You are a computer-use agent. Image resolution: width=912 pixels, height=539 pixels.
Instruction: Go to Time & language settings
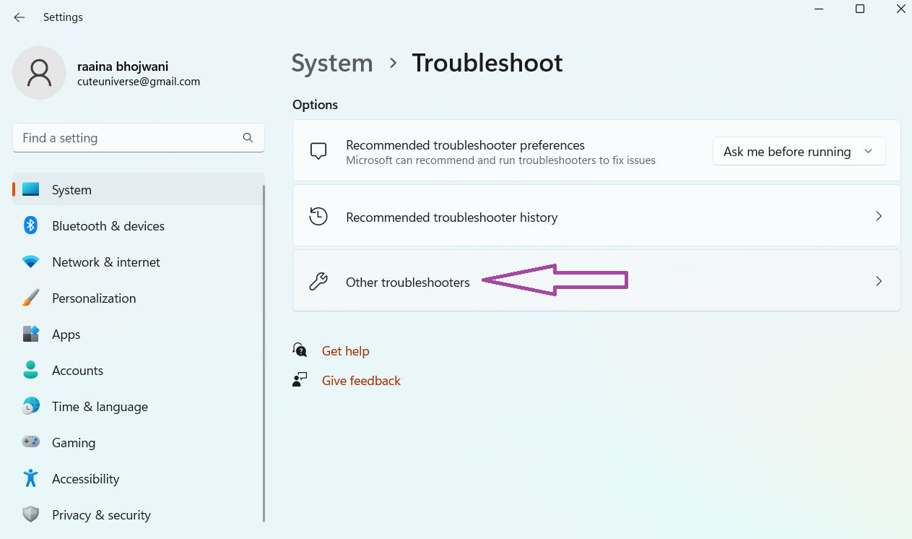click(x=100, y=407)
